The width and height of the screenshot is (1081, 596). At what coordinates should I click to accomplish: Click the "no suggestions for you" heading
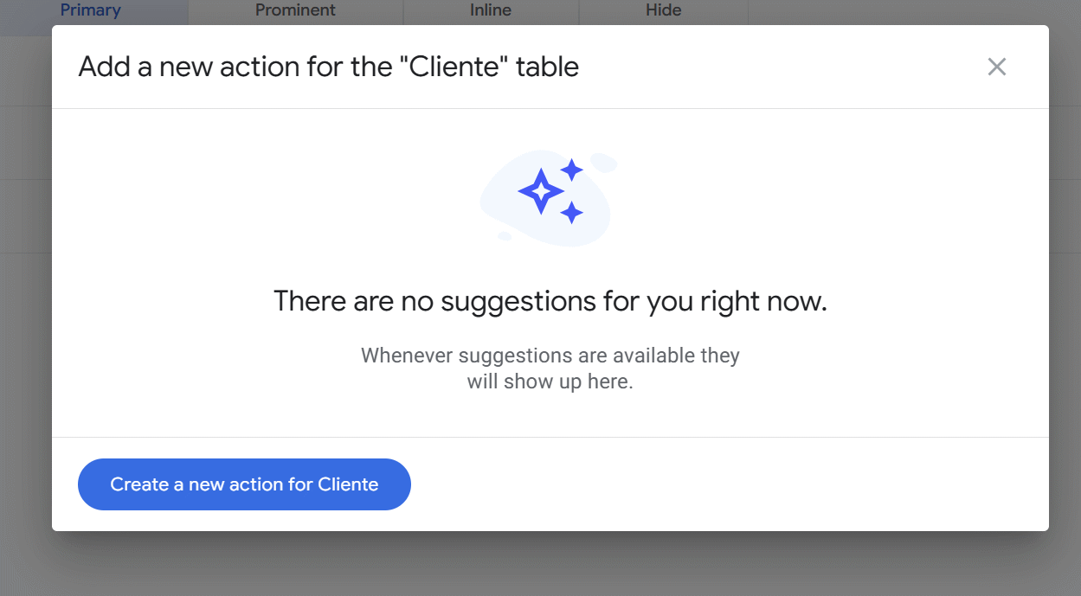550,301
